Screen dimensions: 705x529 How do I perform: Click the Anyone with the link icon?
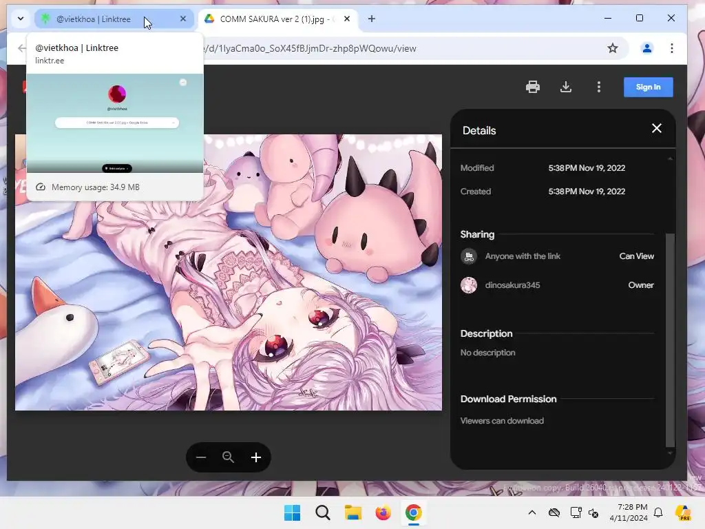469,256
